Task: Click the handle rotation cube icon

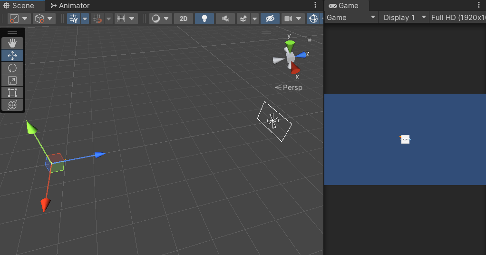Action: 39,19
